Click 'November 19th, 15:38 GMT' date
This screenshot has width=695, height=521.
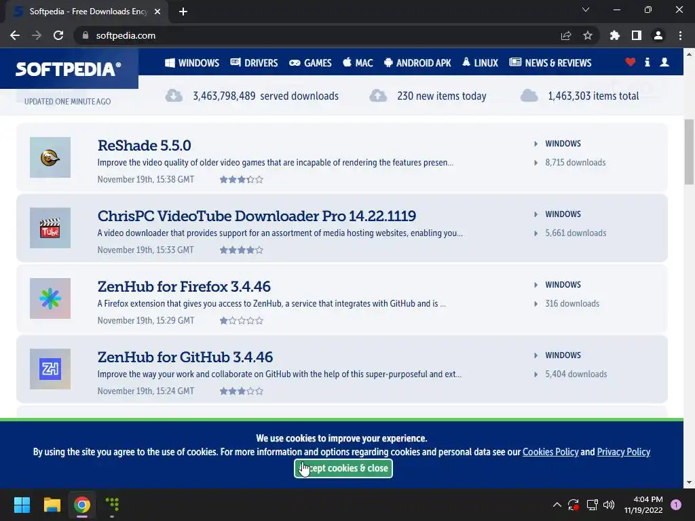pos(146,179)
